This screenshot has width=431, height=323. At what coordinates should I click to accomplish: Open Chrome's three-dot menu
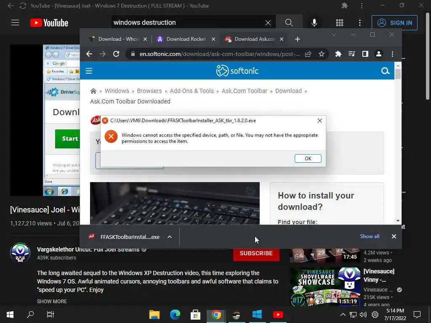(x=392, y=54)
